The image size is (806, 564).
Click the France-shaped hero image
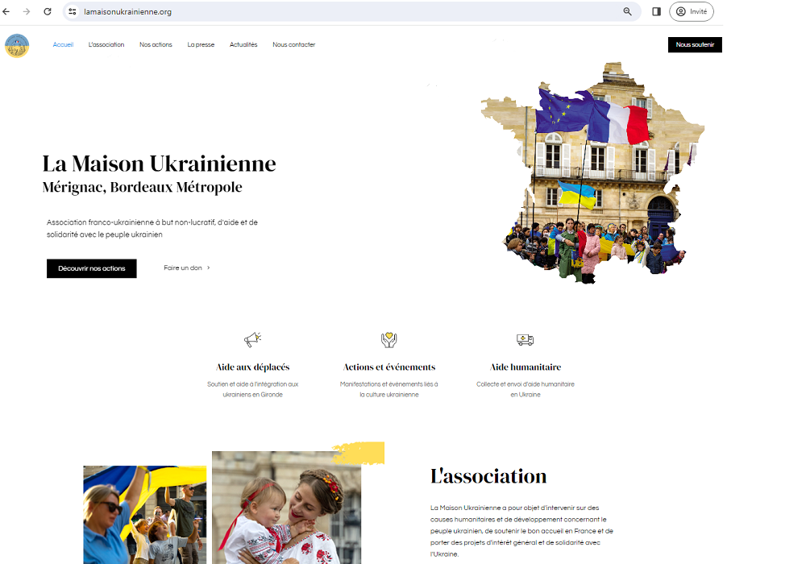(x=592, y=172)
